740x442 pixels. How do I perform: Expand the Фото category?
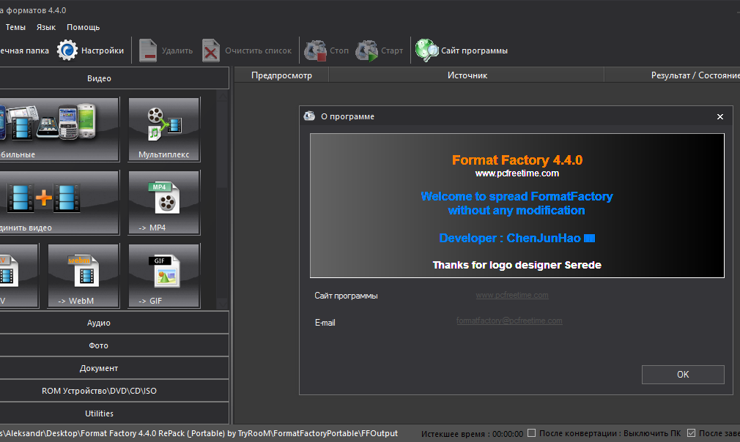coord(114,345)
